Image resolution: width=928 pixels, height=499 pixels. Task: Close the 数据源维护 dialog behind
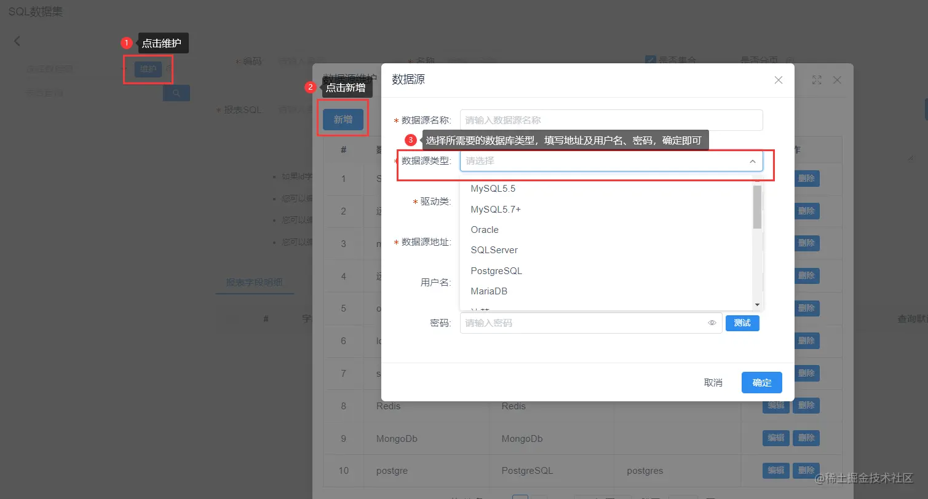tap(837, 80)
